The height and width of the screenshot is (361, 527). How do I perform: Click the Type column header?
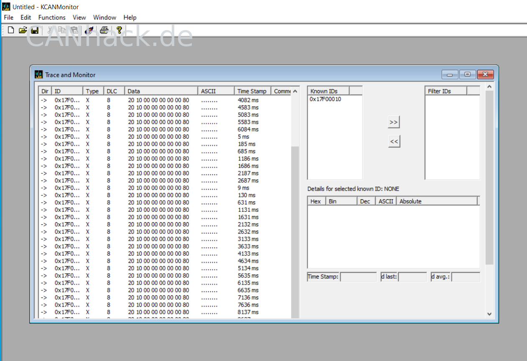(93, 91)
